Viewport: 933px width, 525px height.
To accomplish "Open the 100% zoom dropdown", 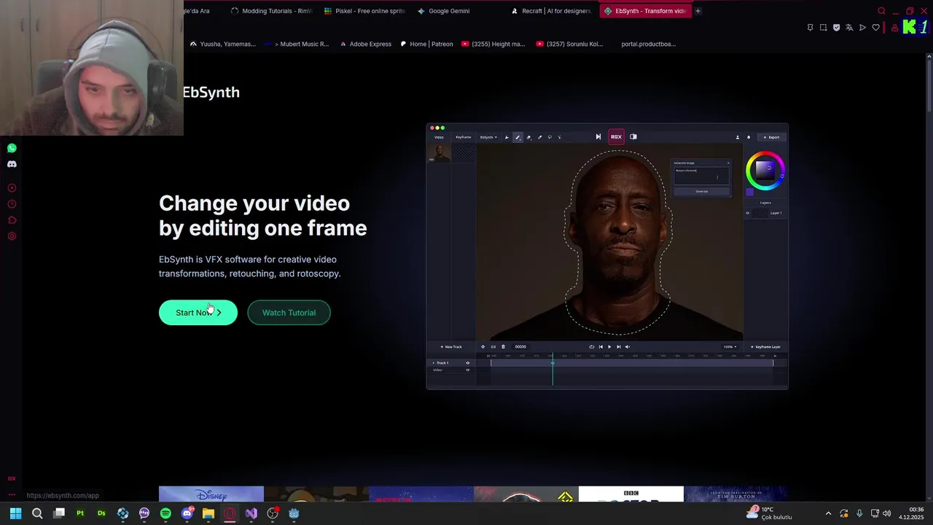I will pos(730,347).
